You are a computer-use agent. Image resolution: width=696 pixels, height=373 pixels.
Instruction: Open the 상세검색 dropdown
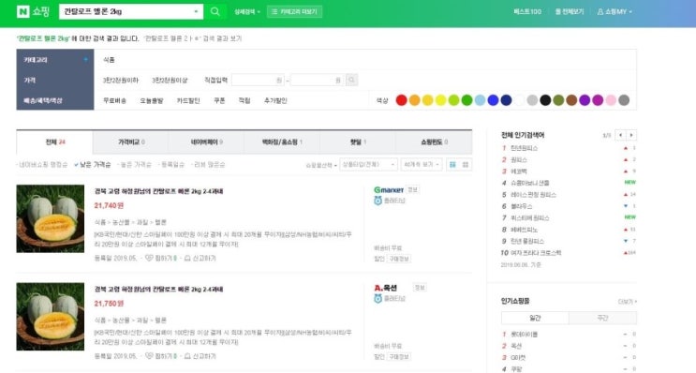pos(246,12)
